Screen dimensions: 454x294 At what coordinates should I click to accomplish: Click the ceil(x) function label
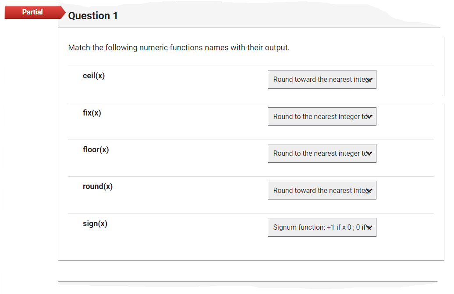coord(94,76)
